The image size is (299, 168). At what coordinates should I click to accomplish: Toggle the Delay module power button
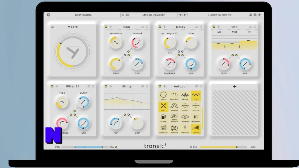(160, 27)
